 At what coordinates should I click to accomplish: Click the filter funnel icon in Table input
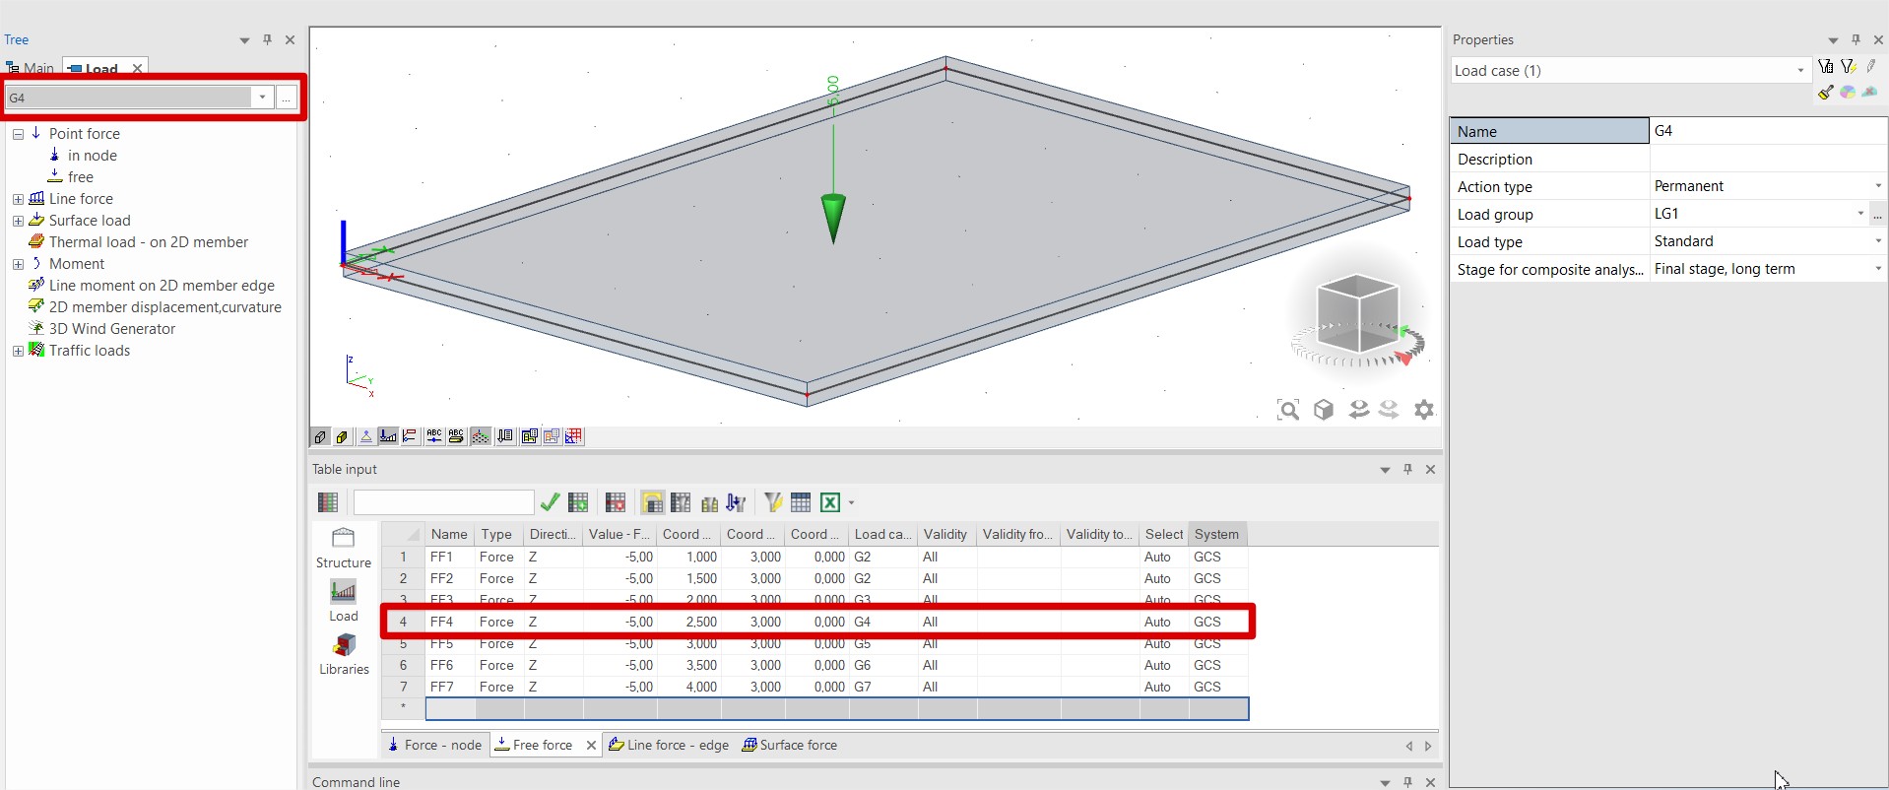coord(773,502)
